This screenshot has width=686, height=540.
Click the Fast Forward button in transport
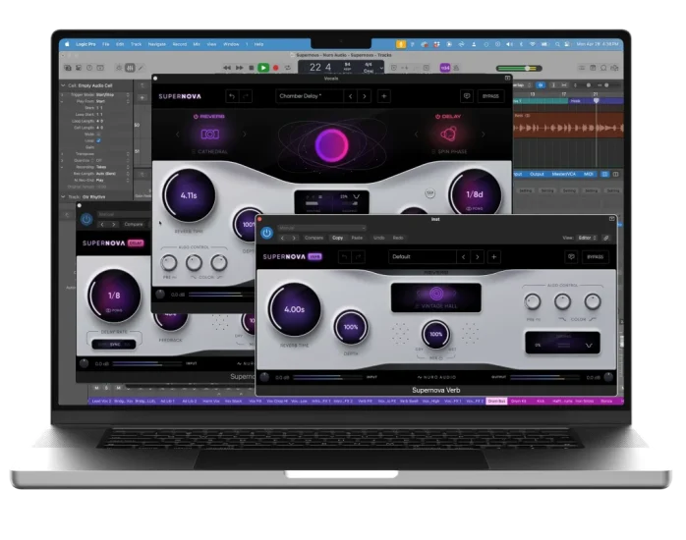[239, 68]
